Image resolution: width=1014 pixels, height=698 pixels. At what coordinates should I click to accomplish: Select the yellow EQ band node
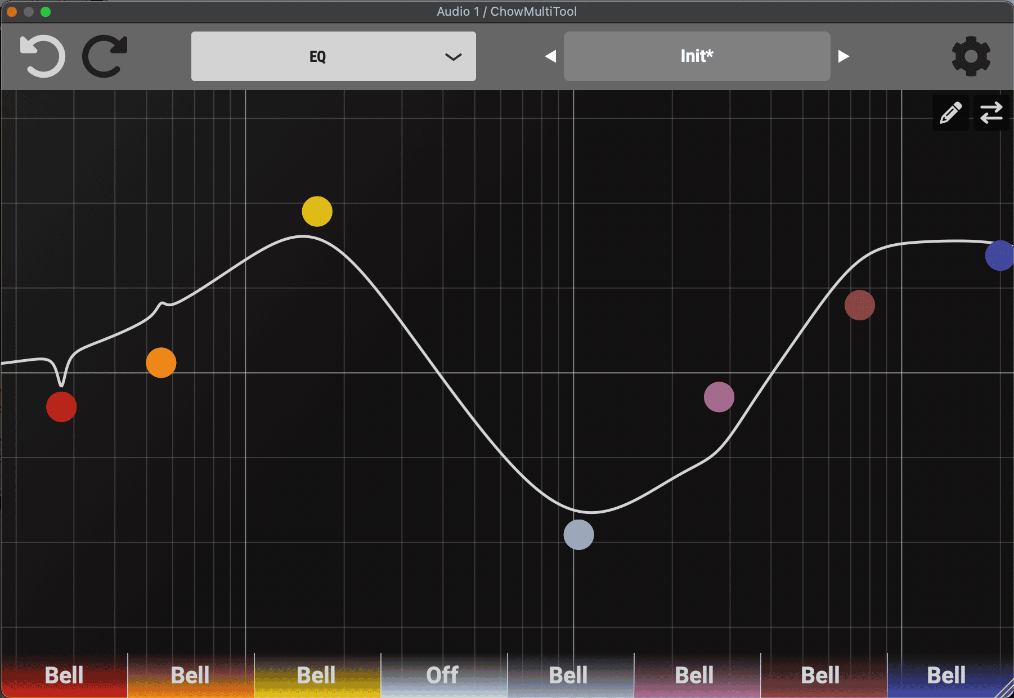tap(317, 211)
